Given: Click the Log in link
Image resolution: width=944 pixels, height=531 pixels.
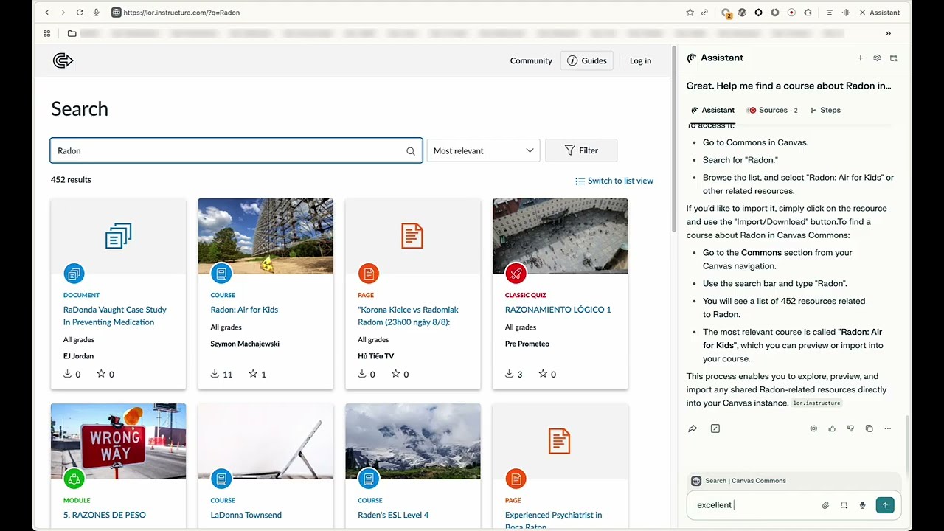Looking at the screenshot, I should [640, 60].
